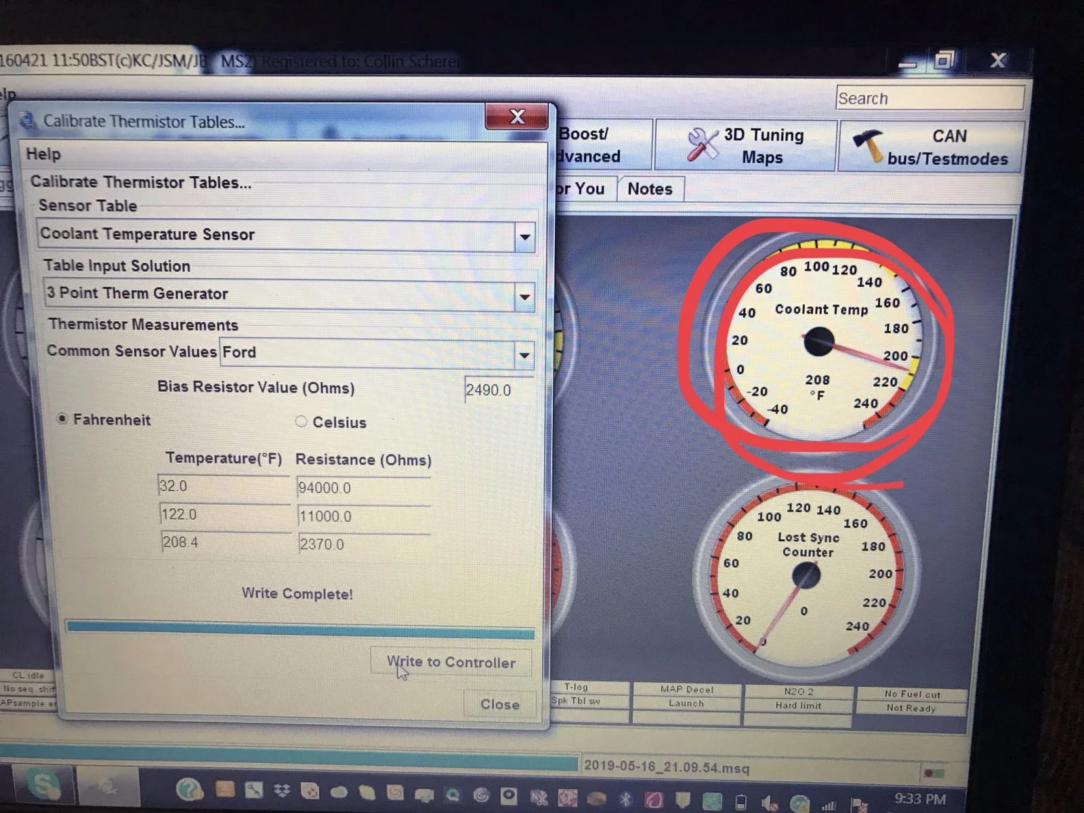Image resolution: width=1084 pixels, height=813 pixels.
Task: Select the Fahrenheit radio button
Action: coord(62,419)
